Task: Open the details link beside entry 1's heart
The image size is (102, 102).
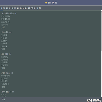Action: pyautogui.click(x=4, y=27)
